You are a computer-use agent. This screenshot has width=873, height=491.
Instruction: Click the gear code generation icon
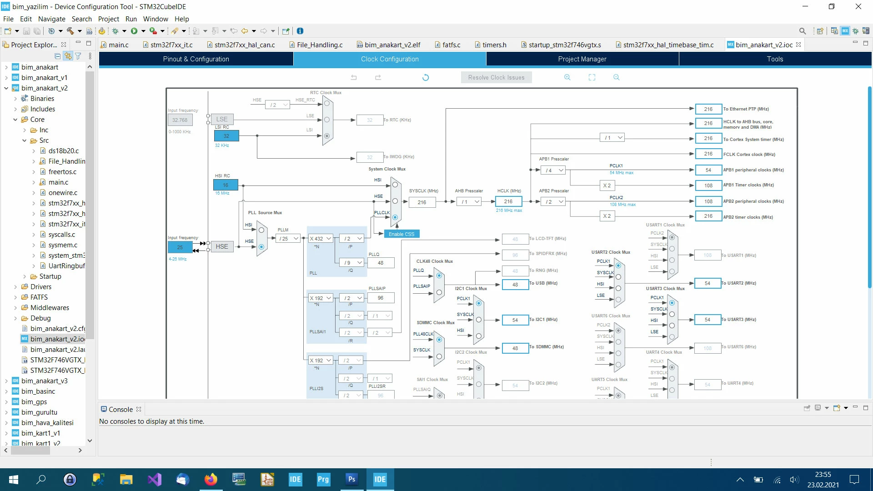pyautogui.click(x=102, y=31)
